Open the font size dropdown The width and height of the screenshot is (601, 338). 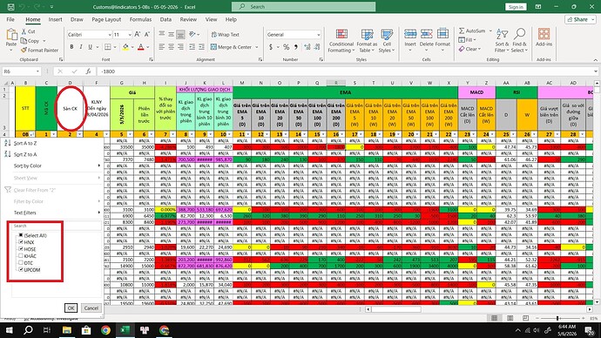tap(130, 35)
